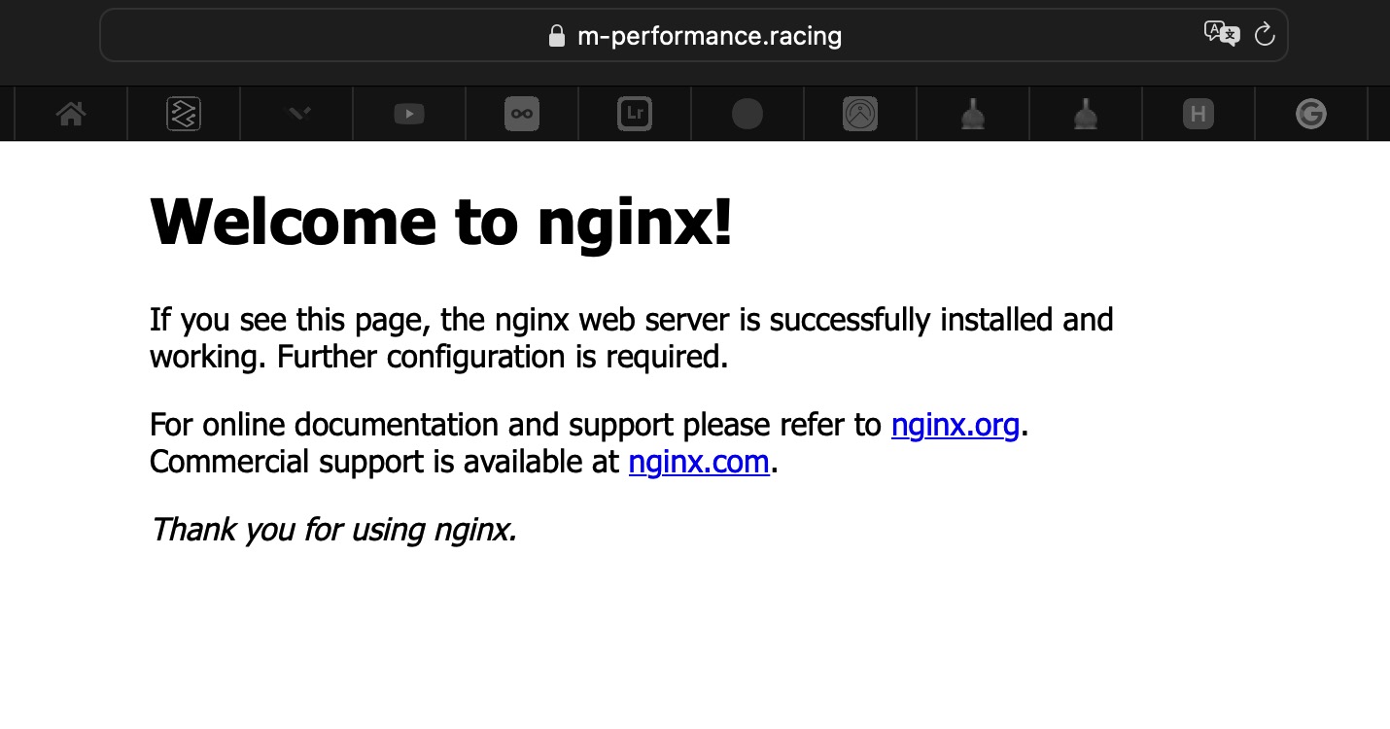Follow the nginx.com commercial support link
Screen dimensions: 1390x729
(699, 462)
